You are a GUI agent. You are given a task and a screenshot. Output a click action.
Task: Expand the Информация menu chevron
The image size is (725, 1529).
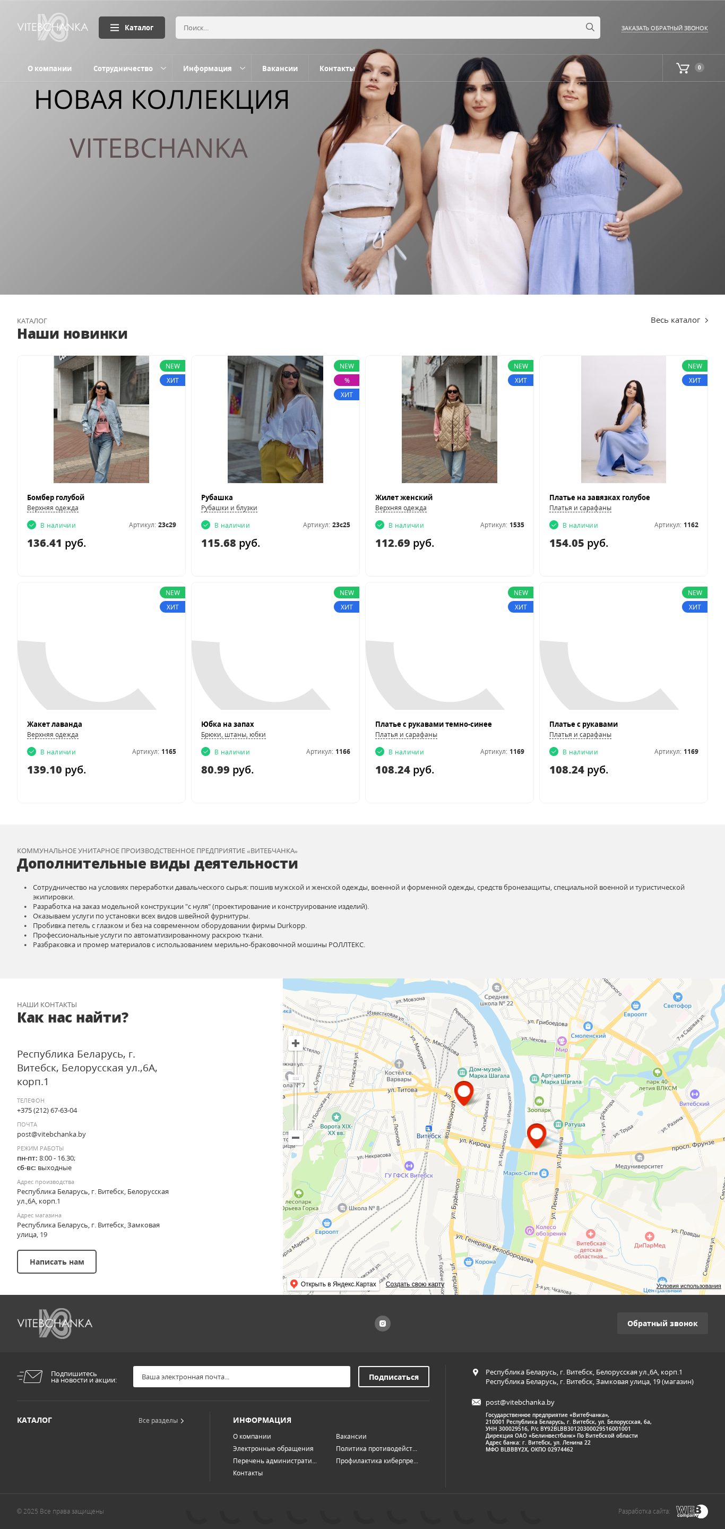pos(242,68)
